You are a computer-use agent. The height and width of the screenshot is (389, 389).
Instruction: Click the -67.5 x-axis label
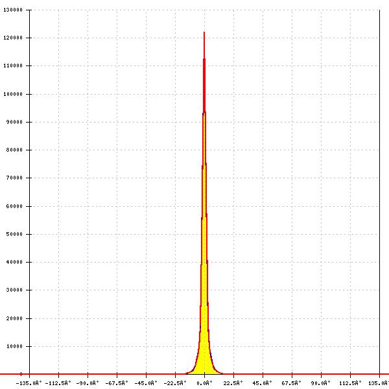[117, 383]
